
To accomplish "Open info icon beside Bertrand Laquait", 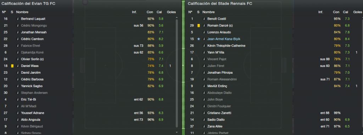I will pos(18,19).
